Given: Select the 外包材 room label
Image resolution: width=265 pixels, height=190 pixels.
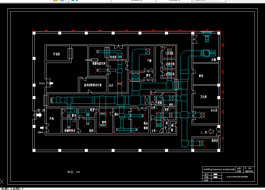Looking at the screenshot, I should point(56,54).
